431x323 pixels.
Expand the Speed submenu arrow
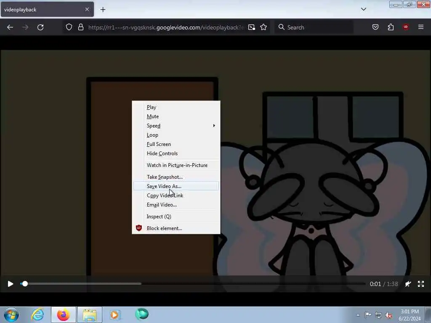214,126
